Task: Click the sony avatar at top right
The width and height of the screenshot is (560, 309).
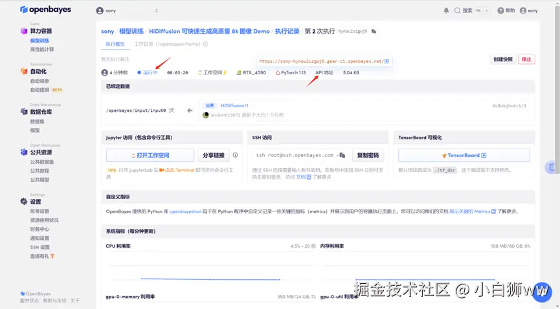Action: point(523,11)
